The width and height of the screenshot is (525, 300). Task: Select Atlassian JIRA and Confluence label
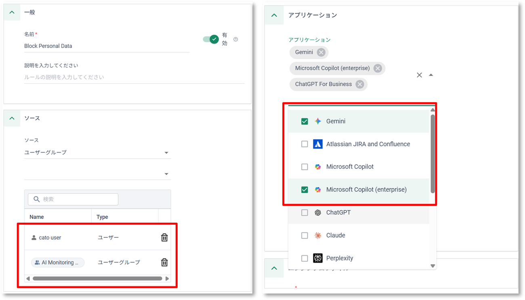(368, 144)
